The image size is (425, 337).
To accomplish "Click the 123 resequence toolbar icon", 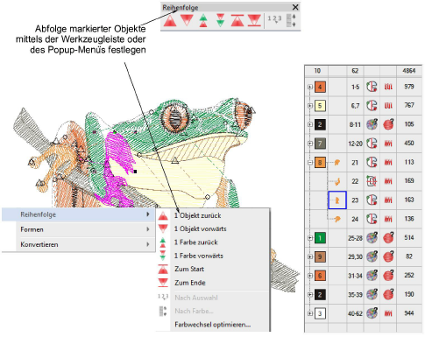I will (x=274, y=19).
